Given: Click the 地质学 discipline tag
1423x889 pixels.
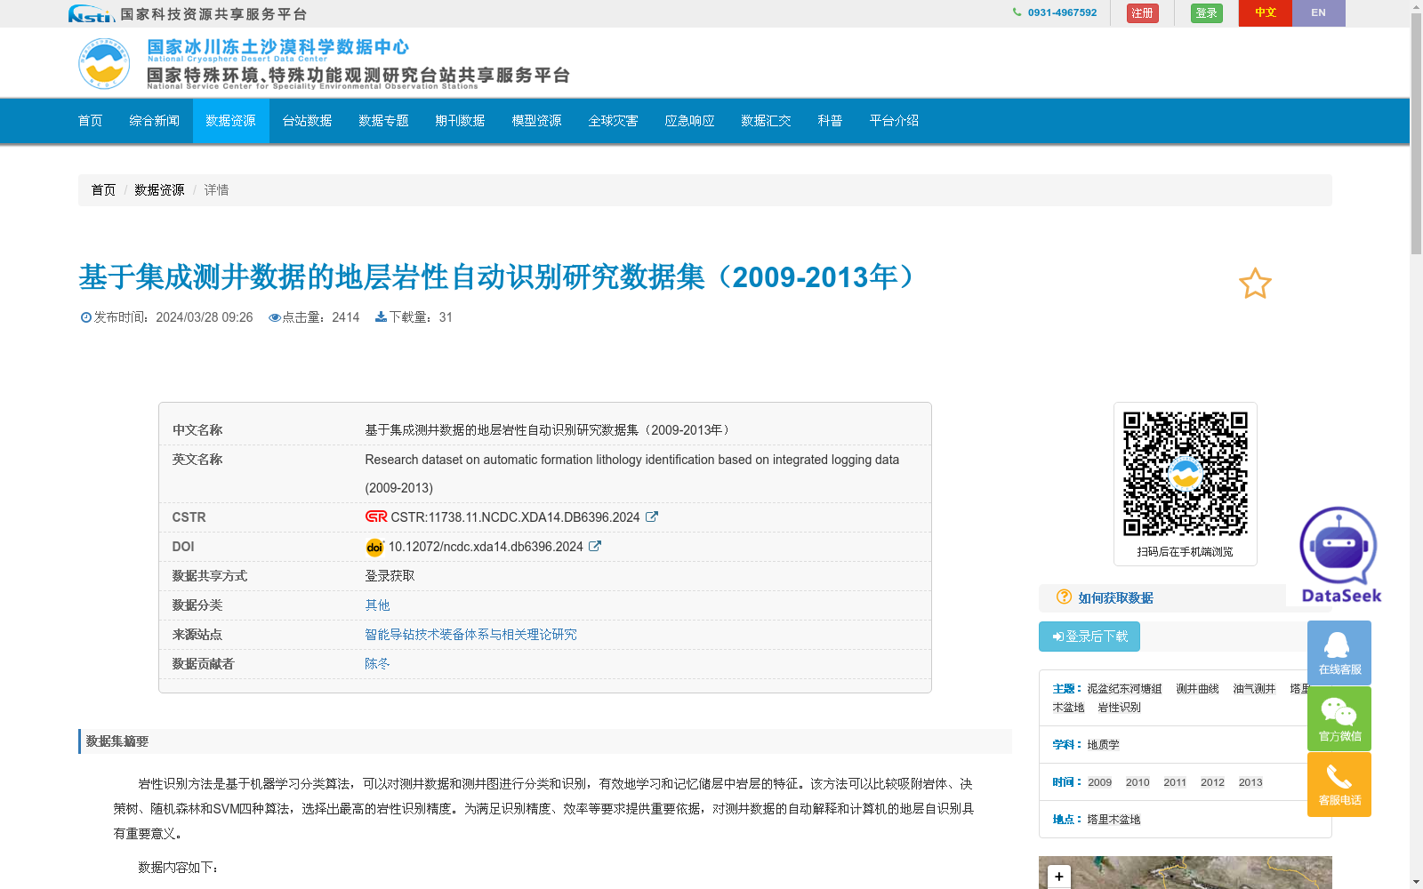Looking at the screenshot, I should [1103, 745].
